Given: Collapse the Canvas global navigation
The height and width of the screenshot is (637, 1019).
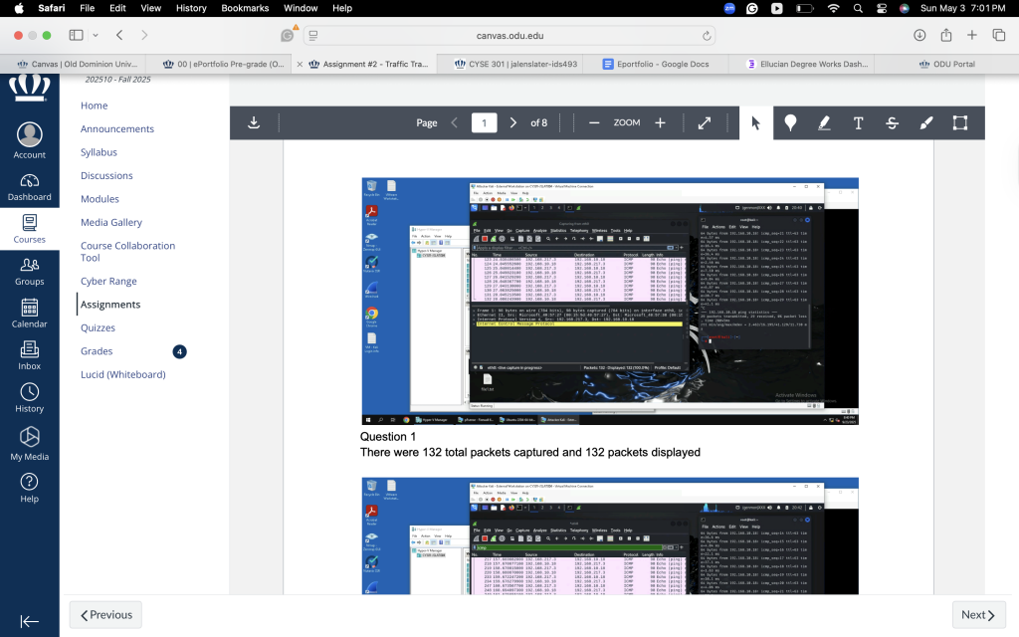Looking at the screenshot, I should click(29, 621).
